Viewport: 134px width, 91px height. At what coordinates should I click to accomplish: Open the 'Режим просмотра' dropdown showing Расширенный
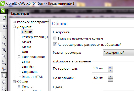pyautogui.click(x=118, y=52)
